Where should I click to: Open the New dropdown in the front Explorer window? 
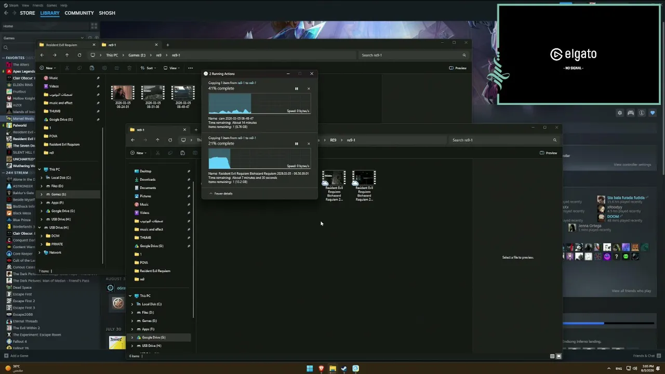tap(138, 153)
